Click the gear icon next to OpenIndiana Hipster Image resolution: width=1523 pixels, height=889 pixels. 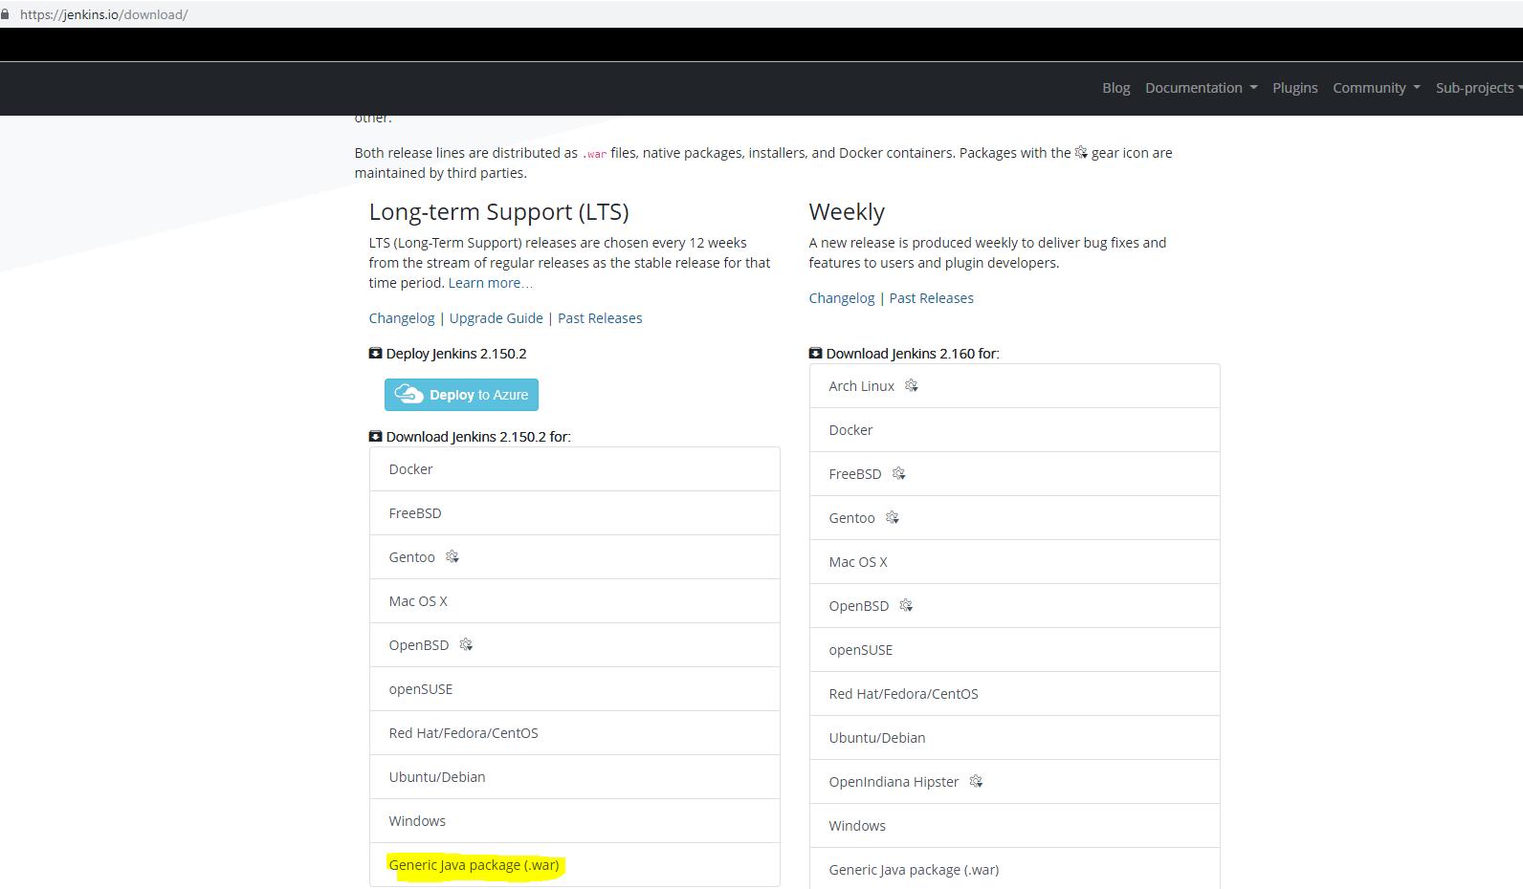click(x=976, y=781)
